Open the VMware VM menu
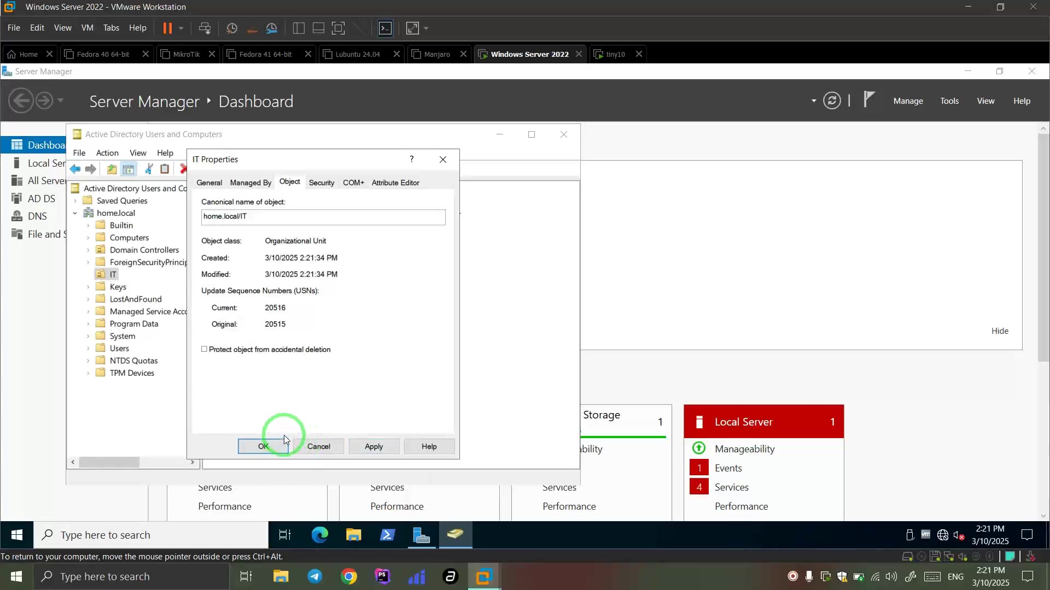 point(87,28)
